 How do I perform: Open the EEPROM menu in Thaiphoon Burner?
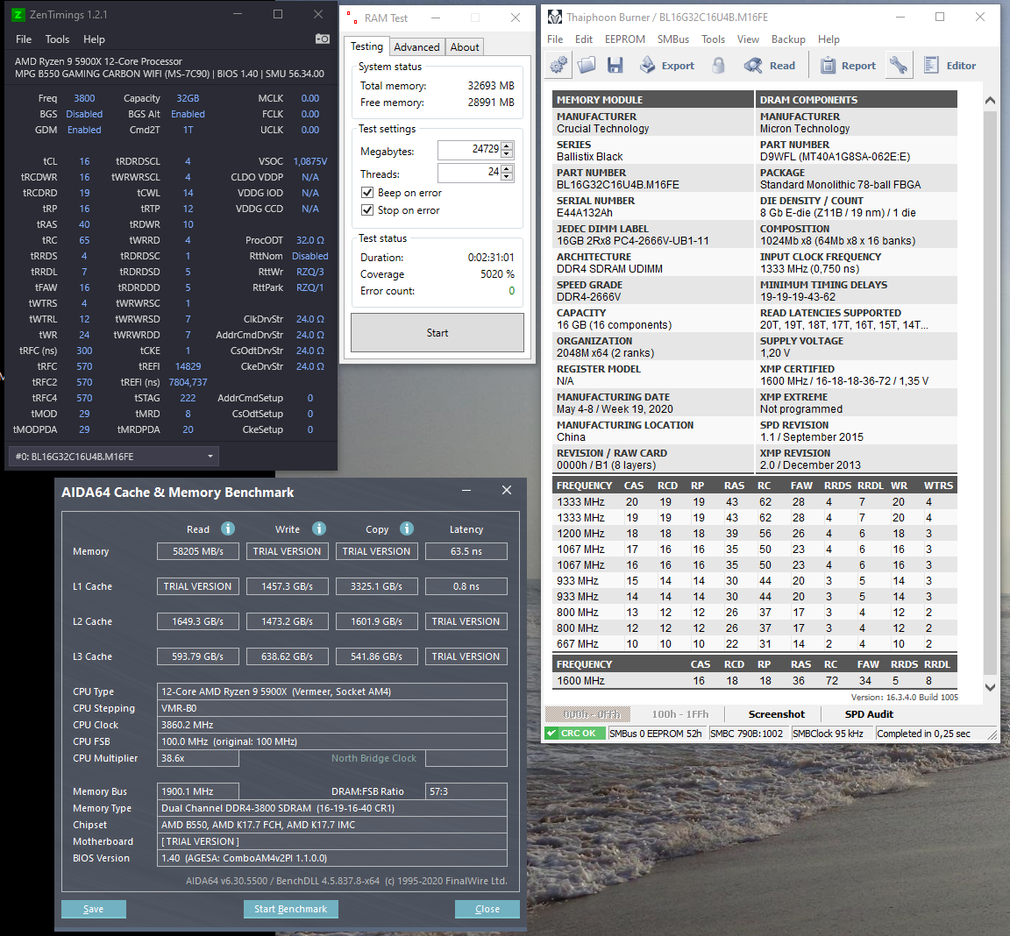click(625, 39)
